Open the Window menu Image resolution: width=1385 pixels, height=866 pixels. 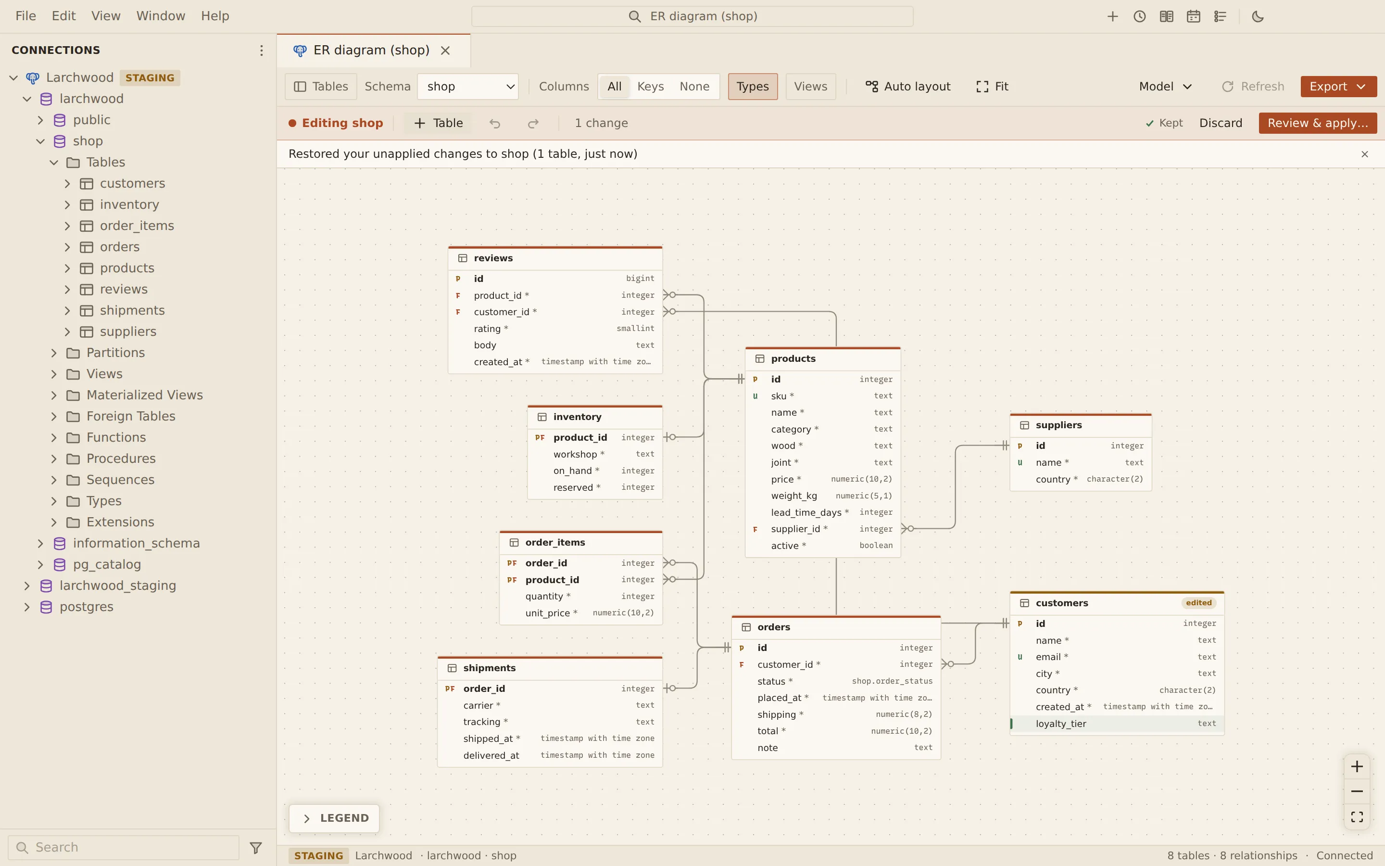[x=161, y=16]
